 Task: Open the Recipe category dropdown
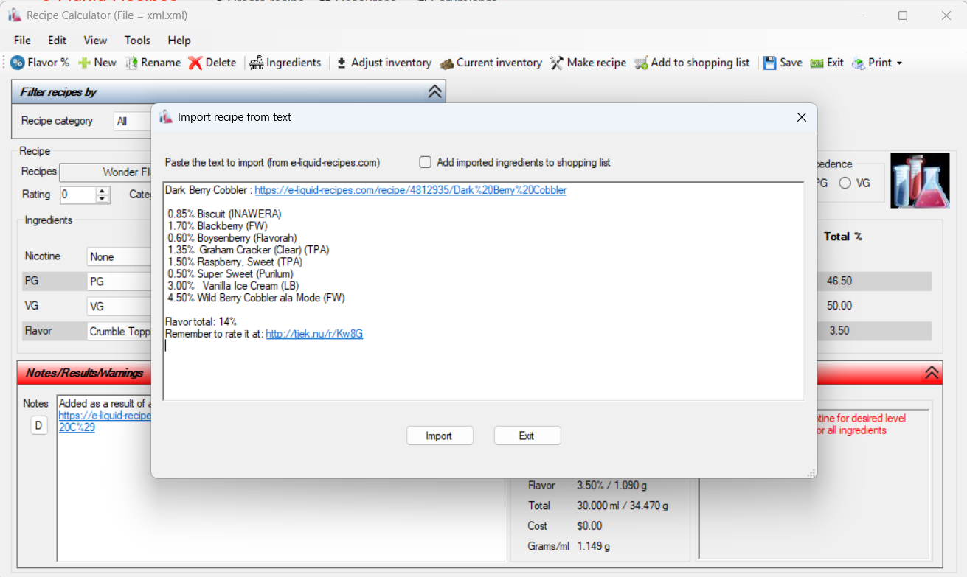133,122
